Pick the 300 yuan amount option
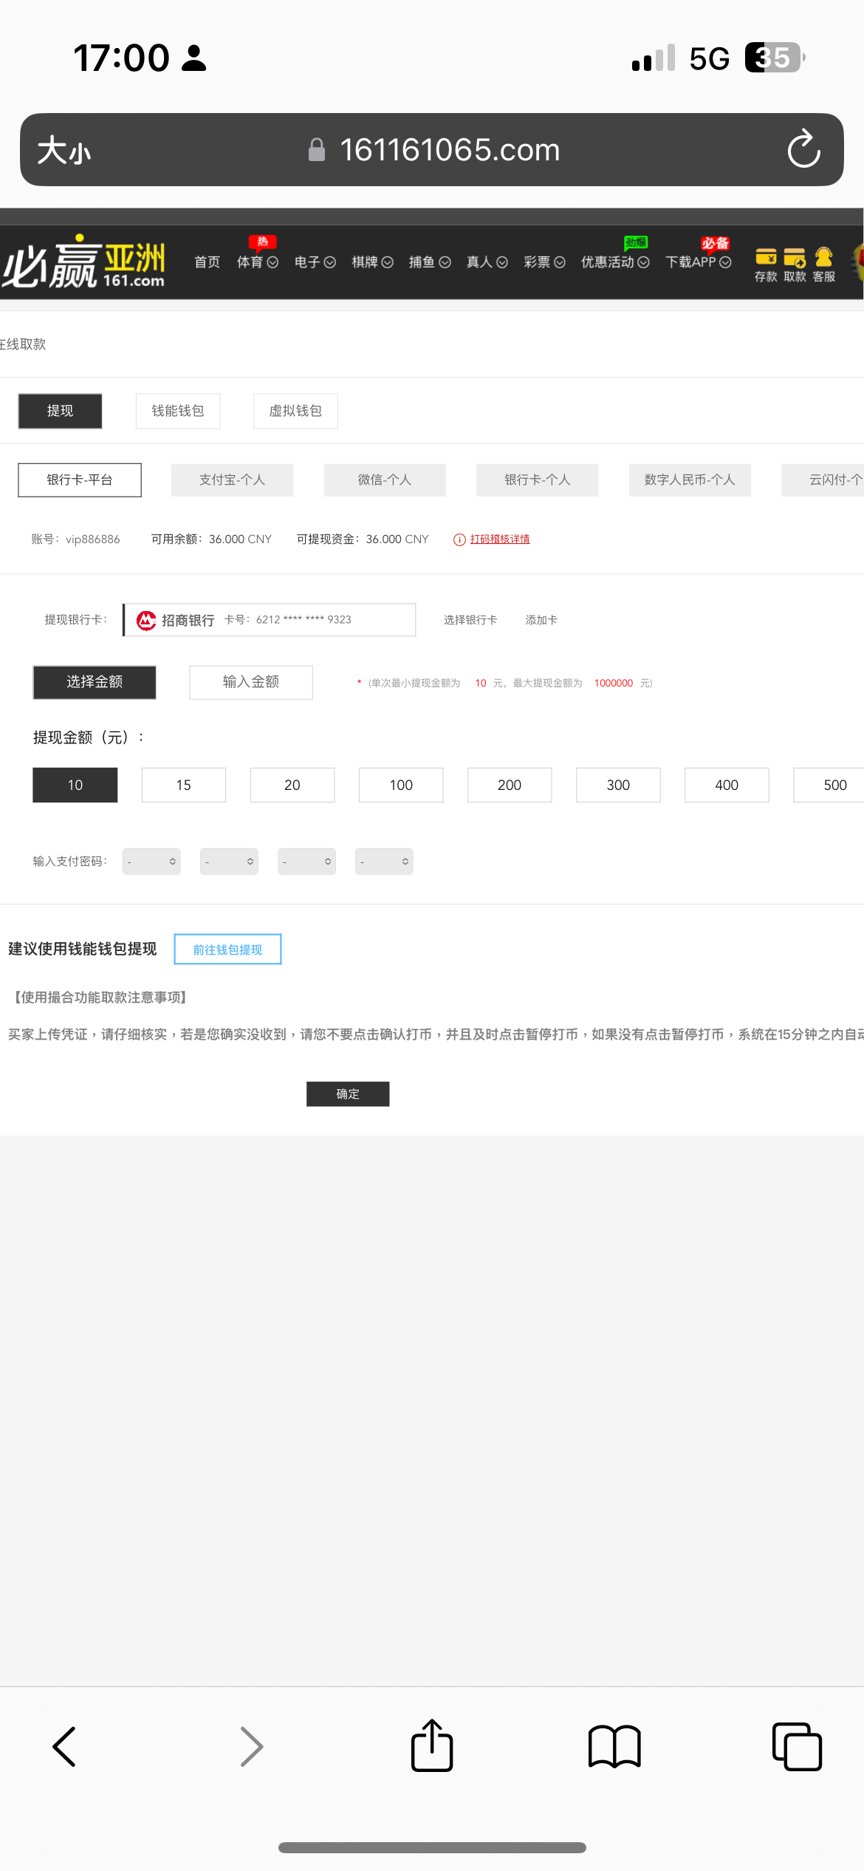The height and width of the screenshot is (1871, 864). (x=617, y=785)
